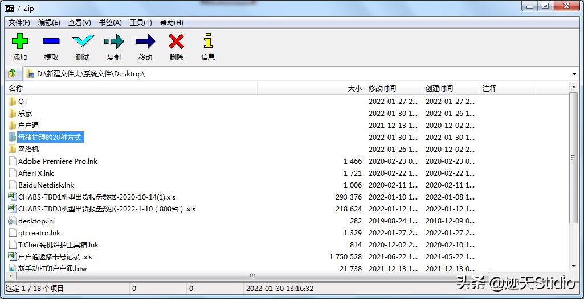The height and width of the screenshot is (299, 584).
Task: Click the vertical scrollbar down arrow
Action: [x=574, y=267]
